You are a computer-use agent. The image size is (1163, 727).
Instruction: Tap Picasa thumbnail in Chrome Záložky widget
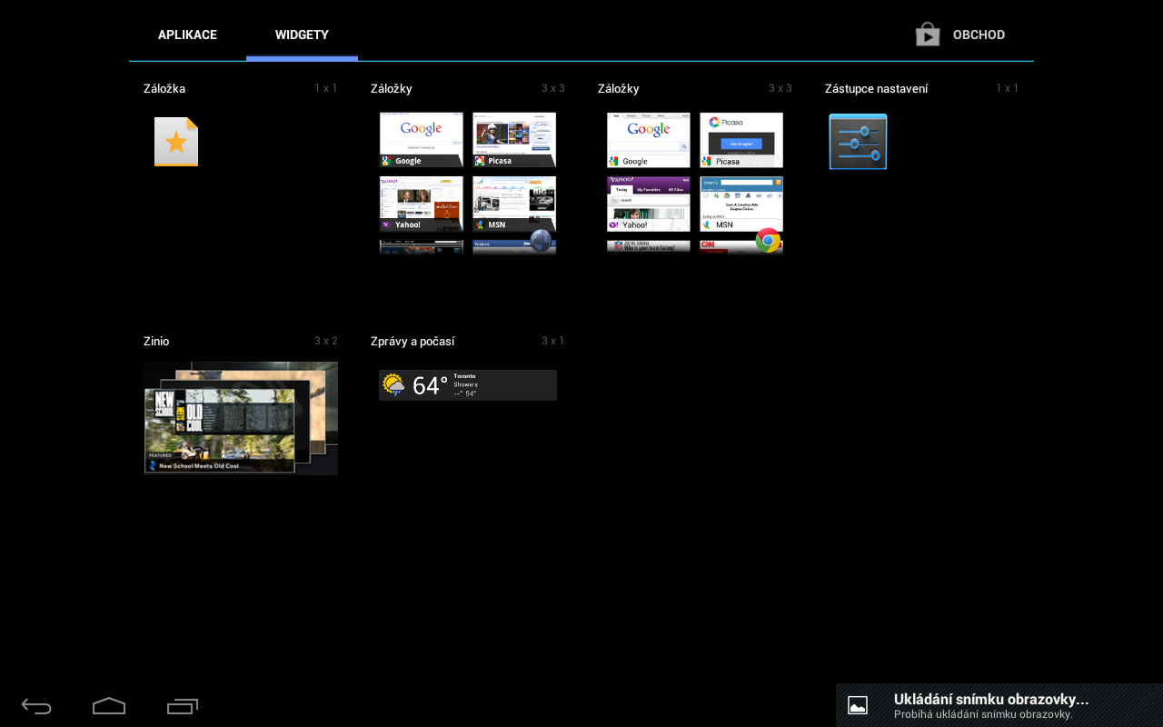741,139
